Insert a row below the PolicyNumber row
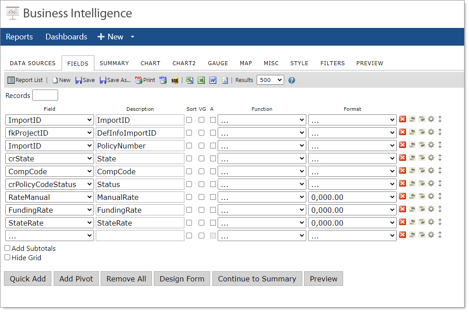 [x=422, y=145]
